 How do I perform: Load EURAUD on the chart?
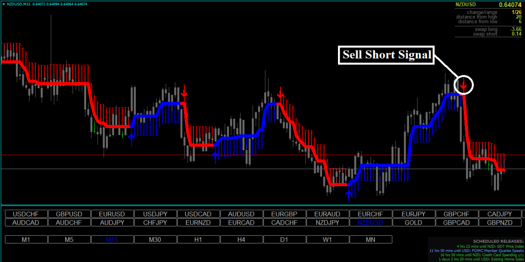click(328, 214)
